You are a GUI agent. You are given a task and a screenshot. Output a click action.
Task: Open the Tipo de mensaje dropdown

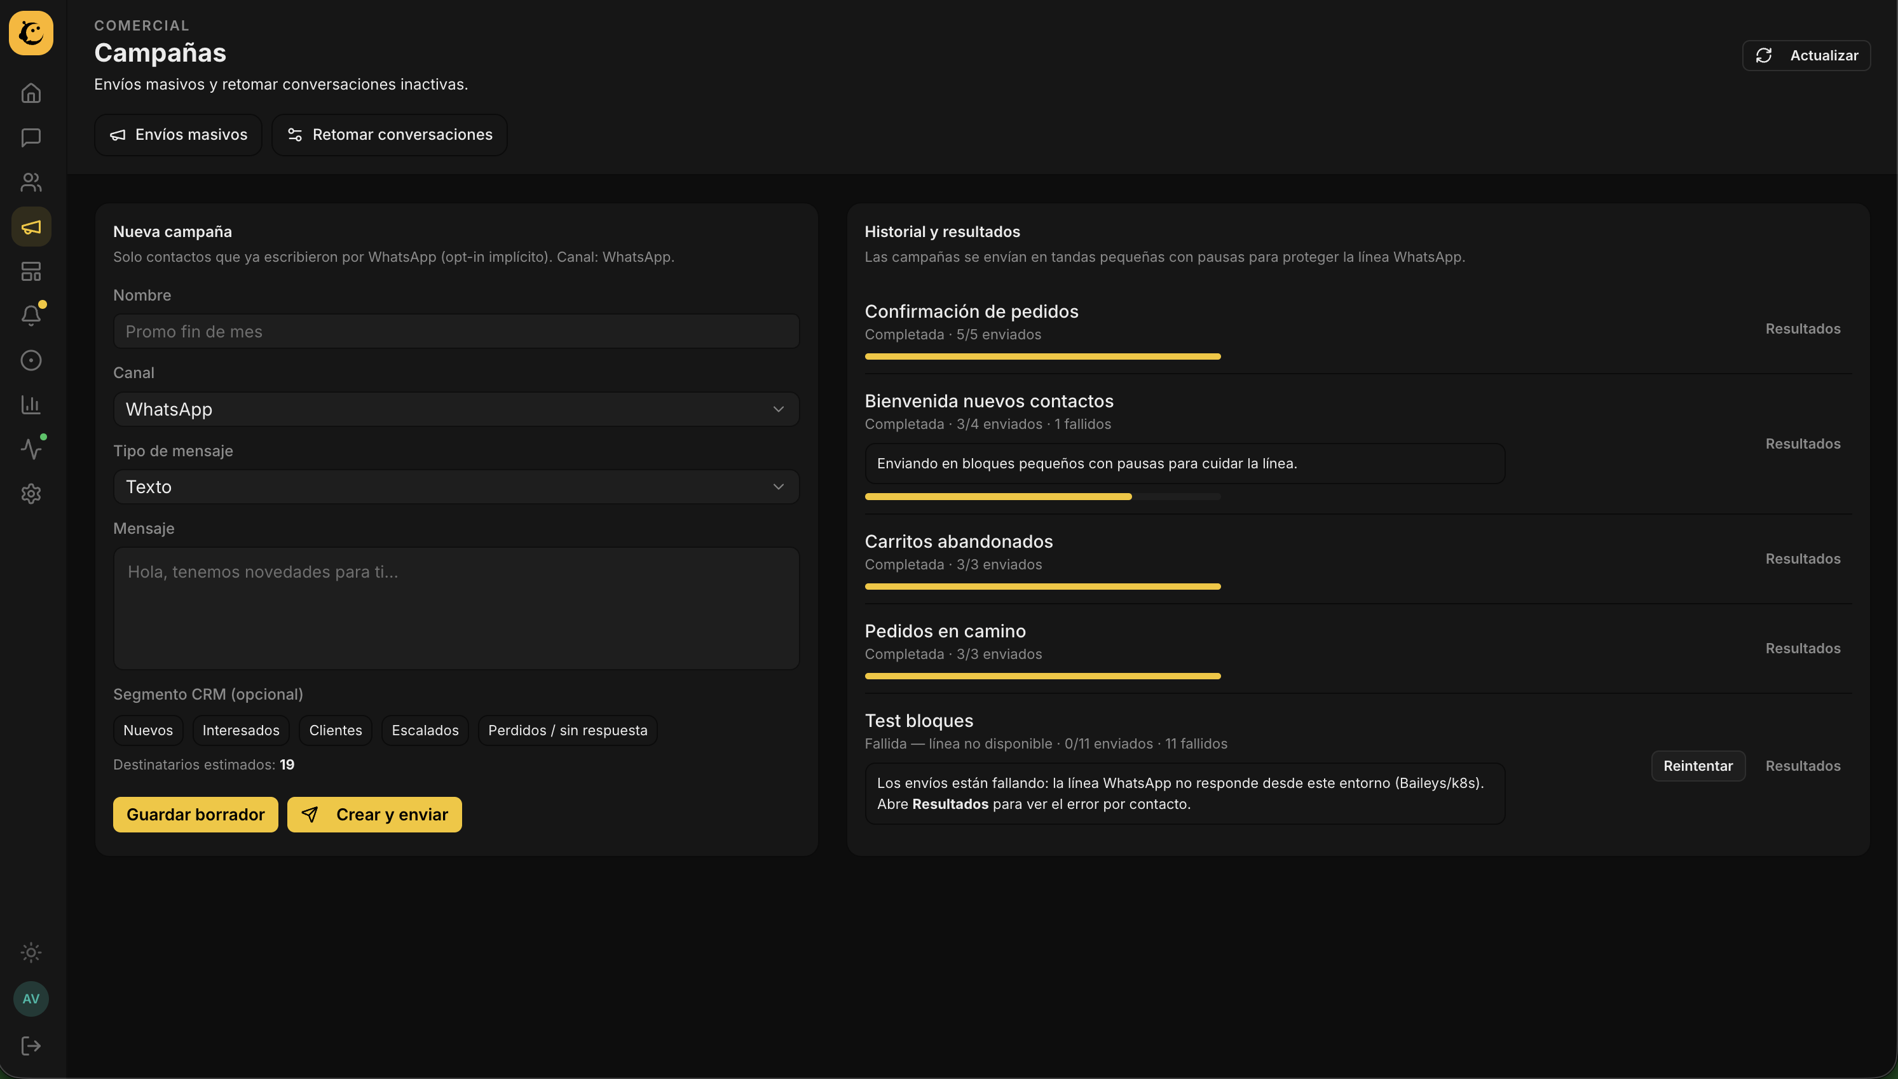tap(456, 487)
